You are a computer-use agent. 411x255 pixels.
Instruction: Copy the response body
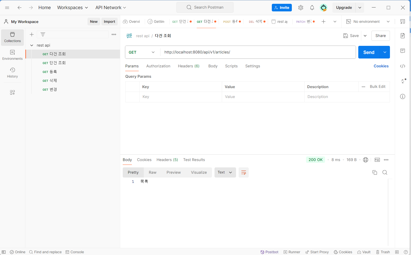coord(375,172)
